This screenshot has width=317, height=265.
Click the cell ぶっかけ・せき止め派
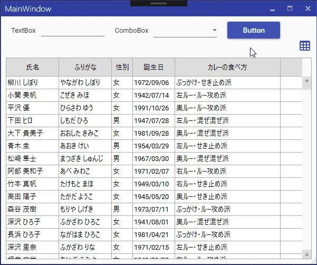coord(227,82)
